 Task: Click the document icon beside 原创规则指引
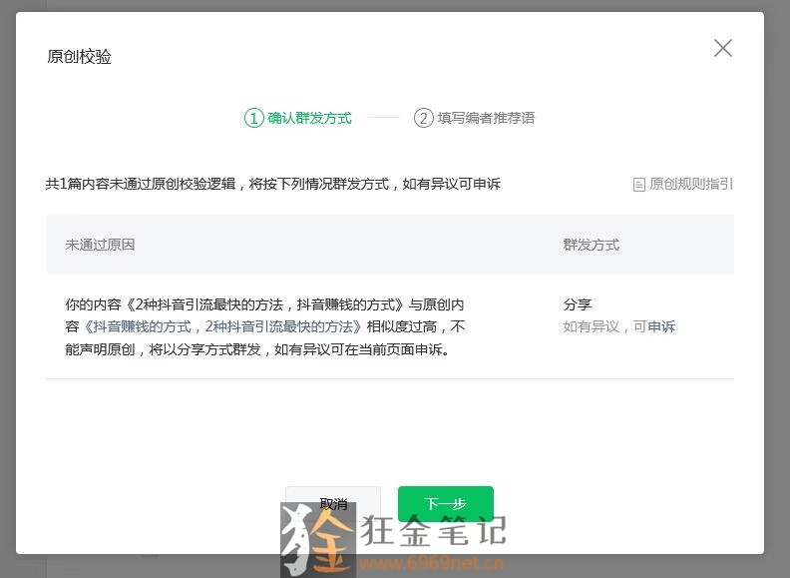(638, 185)
